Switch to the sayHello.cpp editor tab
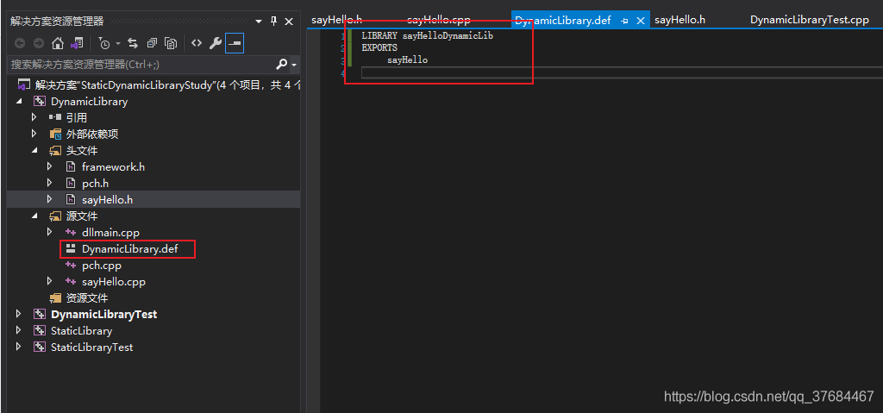The image size is (883, 413). click(438, 21)
